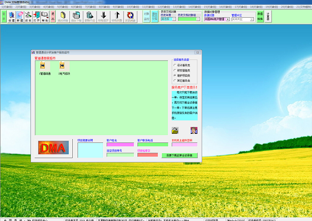312x221 pixels.
Task: Click the 新建 eraser-page toolbar icon
Action: pos(20,16)
